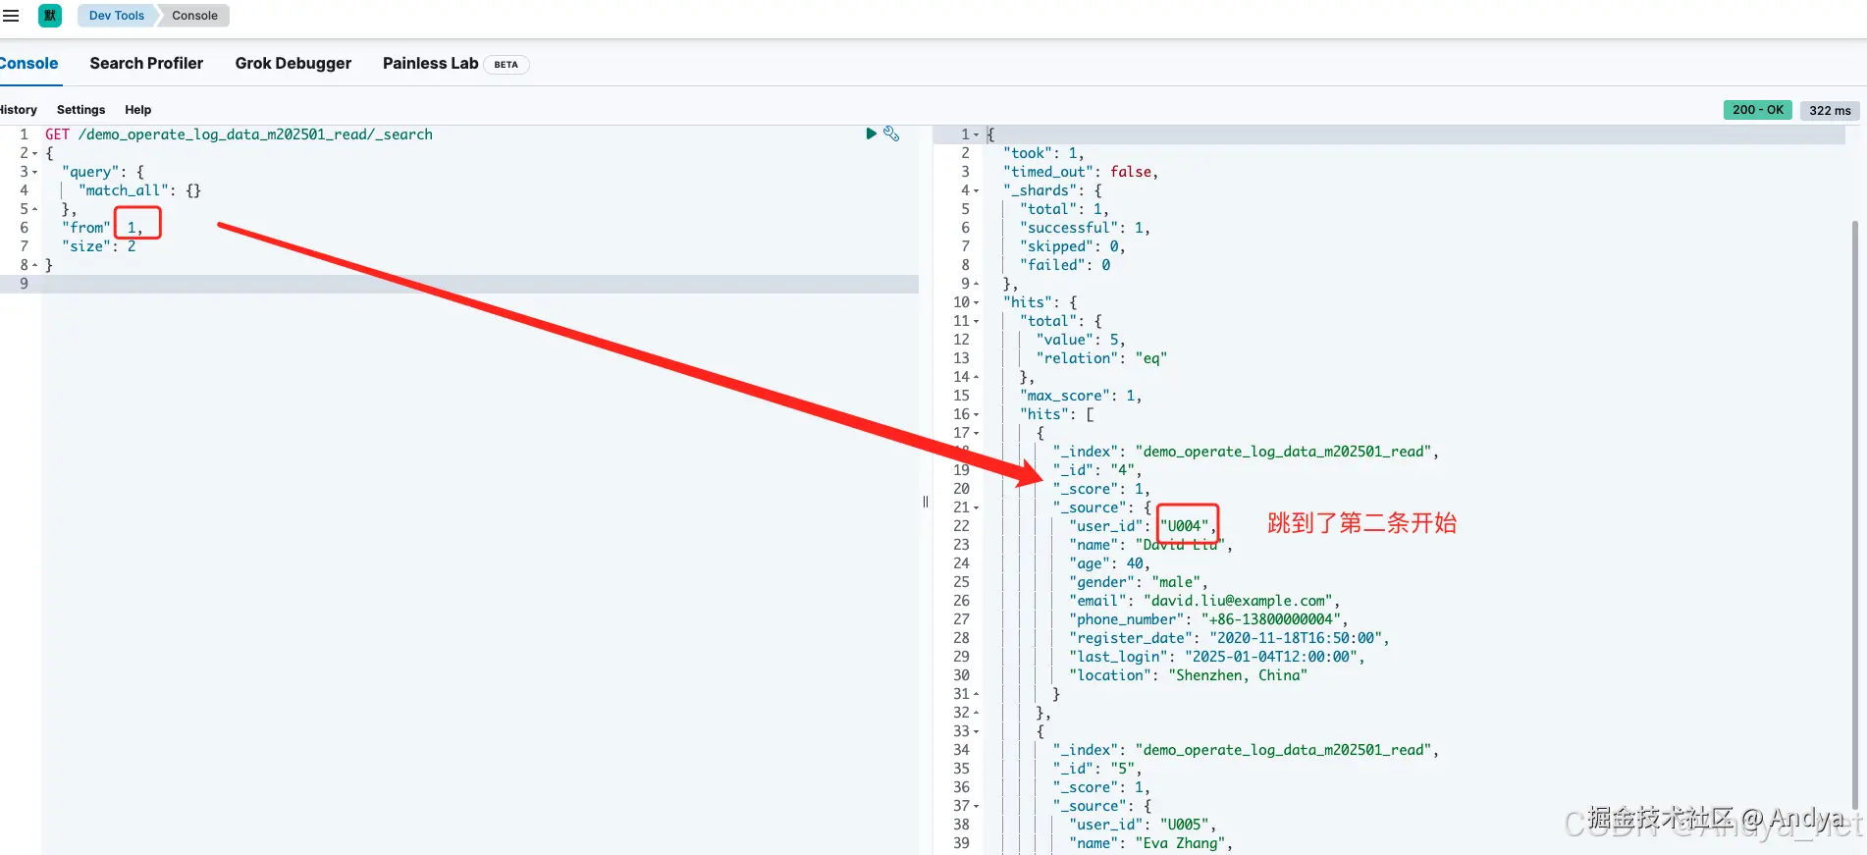Viewport: 1867px width, 855px height.
Task: Click the "timed_out": false line
Action: coord(1081,172)
